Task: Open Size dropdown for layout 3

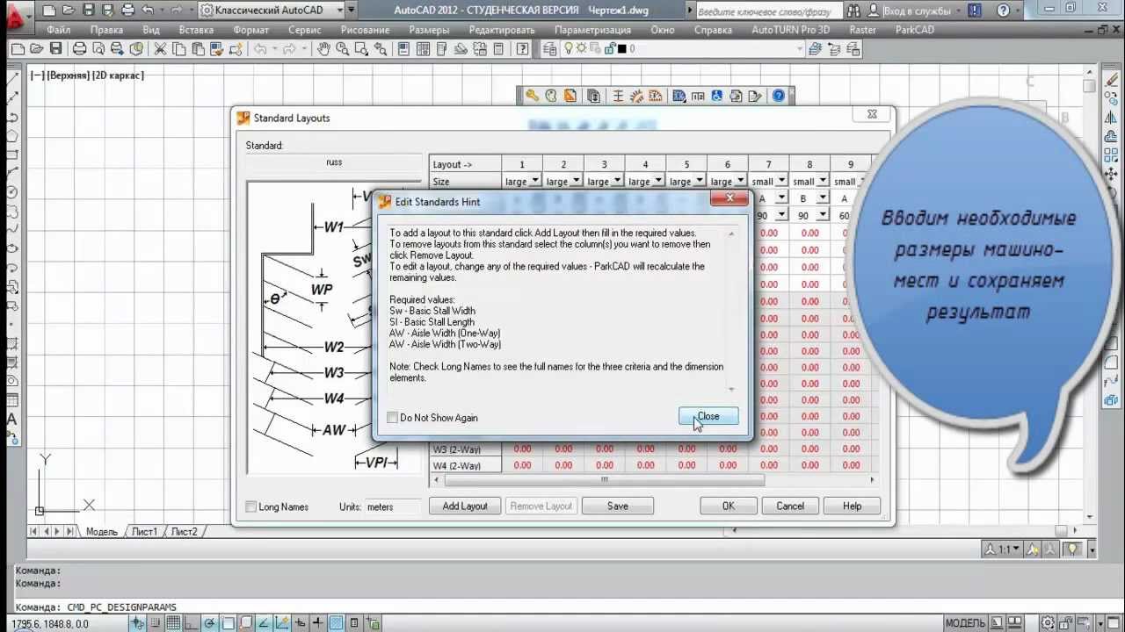Action: point(617,182)
